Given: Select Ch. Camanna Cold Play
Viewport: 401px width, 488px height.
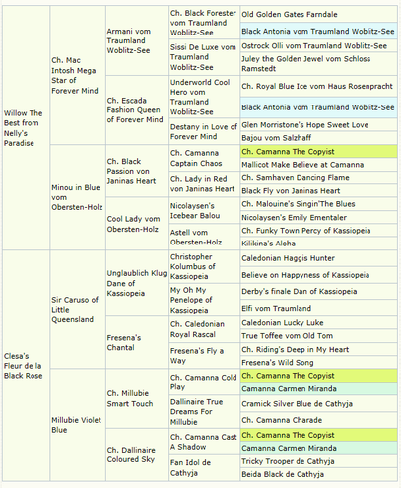Looking at the screenshot, I should coord(203,383).
